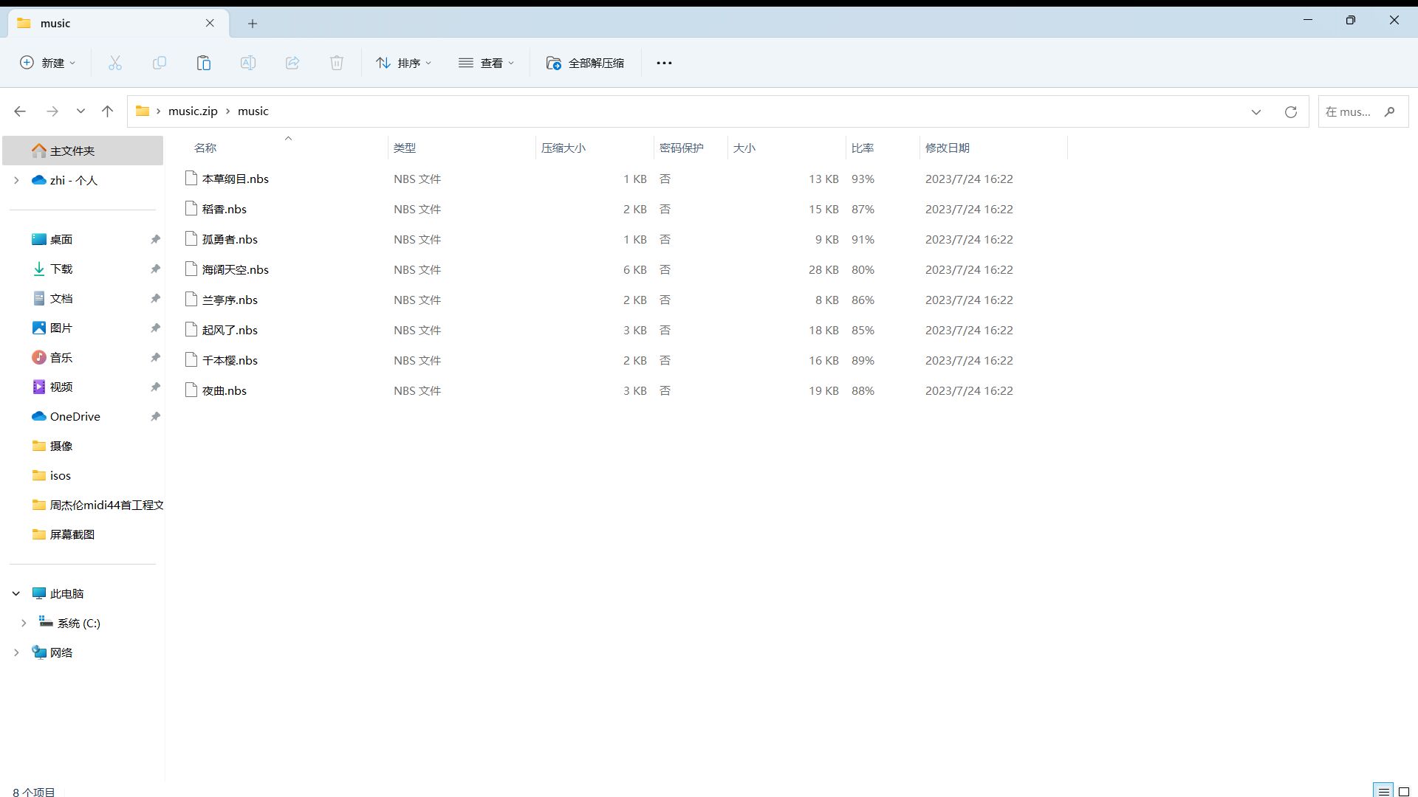Open the 排序 sort dropdown
1418x797 pixels.
[403, 63]
